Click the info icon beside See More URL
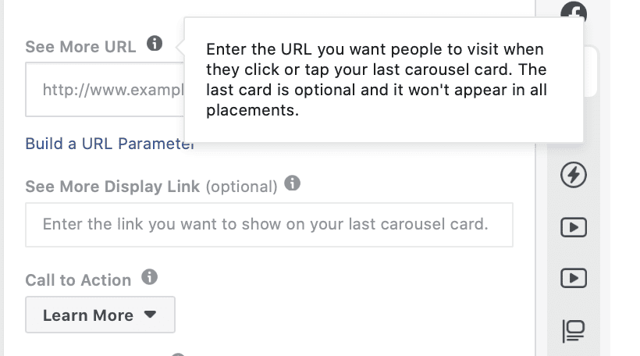Image resolution: width=640 pixels, height=356 pixels. coord(155,43)
